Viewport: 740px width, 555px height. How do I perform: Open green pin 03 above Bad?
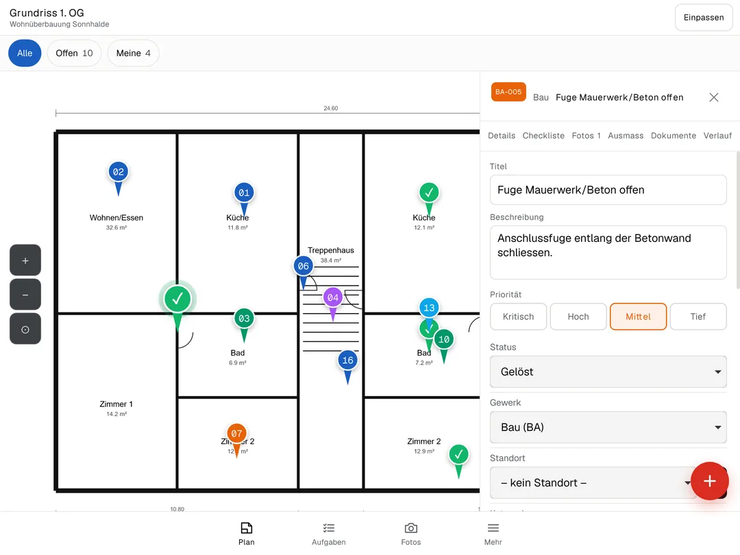point(244,319)
